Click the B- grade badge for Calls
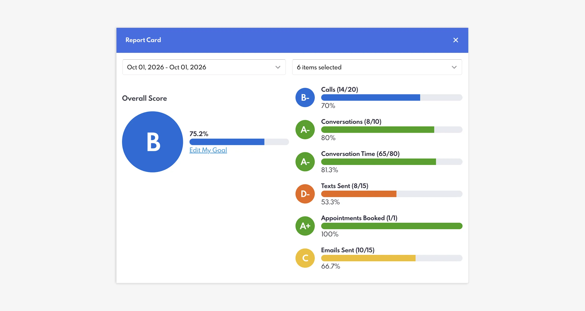The width and height of the screenshot is (585, 311). [x=305, y=97]
